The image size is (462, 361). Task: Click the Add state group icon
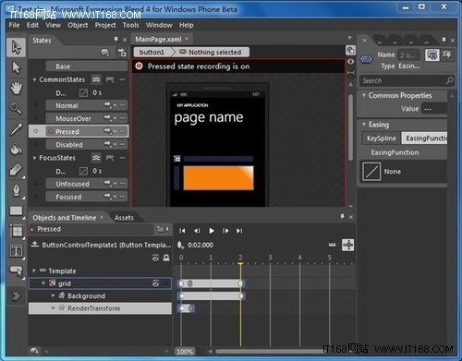105,53
